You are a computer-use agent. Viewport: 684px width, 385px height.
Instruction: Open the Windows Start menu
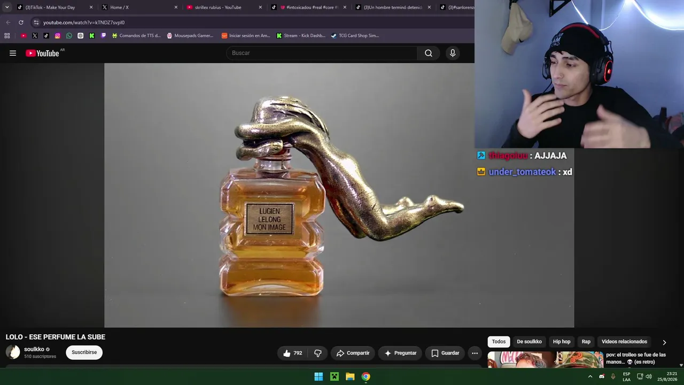pyautogui.click(x=318, y=376)
